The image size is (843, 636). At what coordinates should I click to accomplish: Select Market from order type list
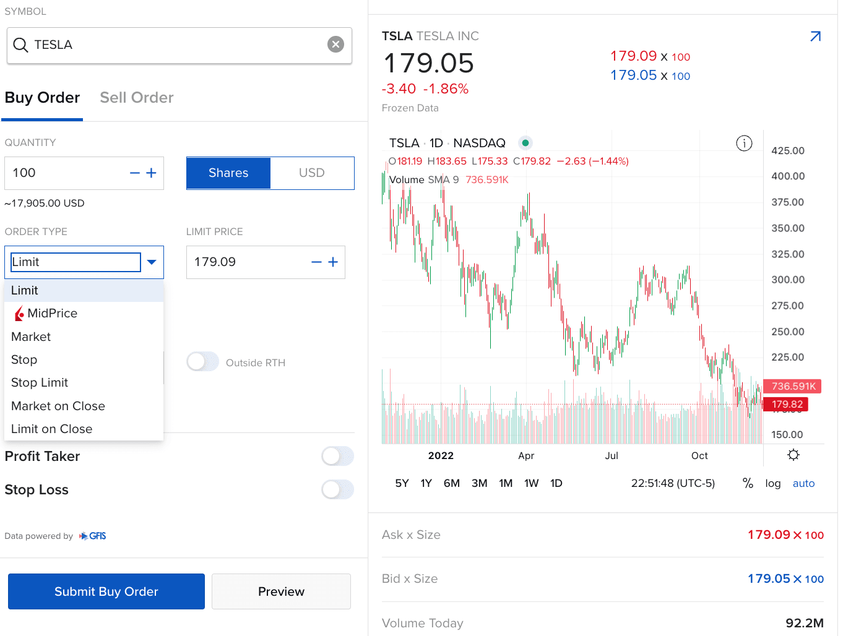point(31,337)
